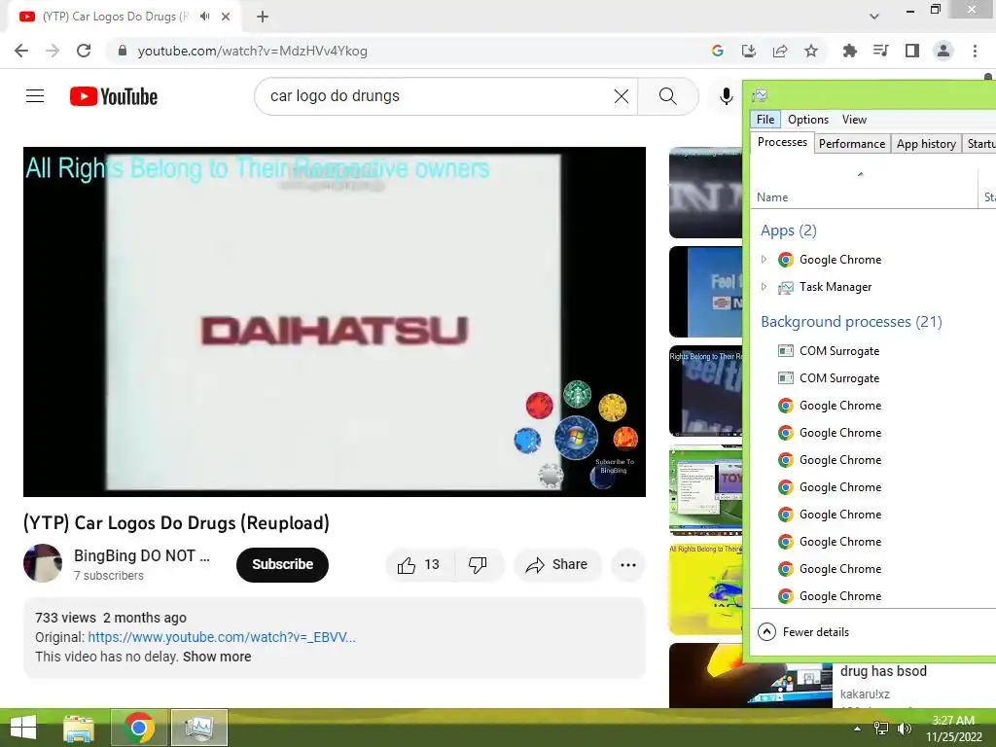Switch to the Processes tab

(782, 142)
